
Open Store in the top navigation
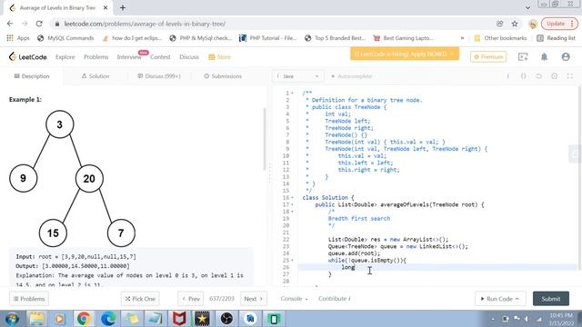(x=220, y=56)
